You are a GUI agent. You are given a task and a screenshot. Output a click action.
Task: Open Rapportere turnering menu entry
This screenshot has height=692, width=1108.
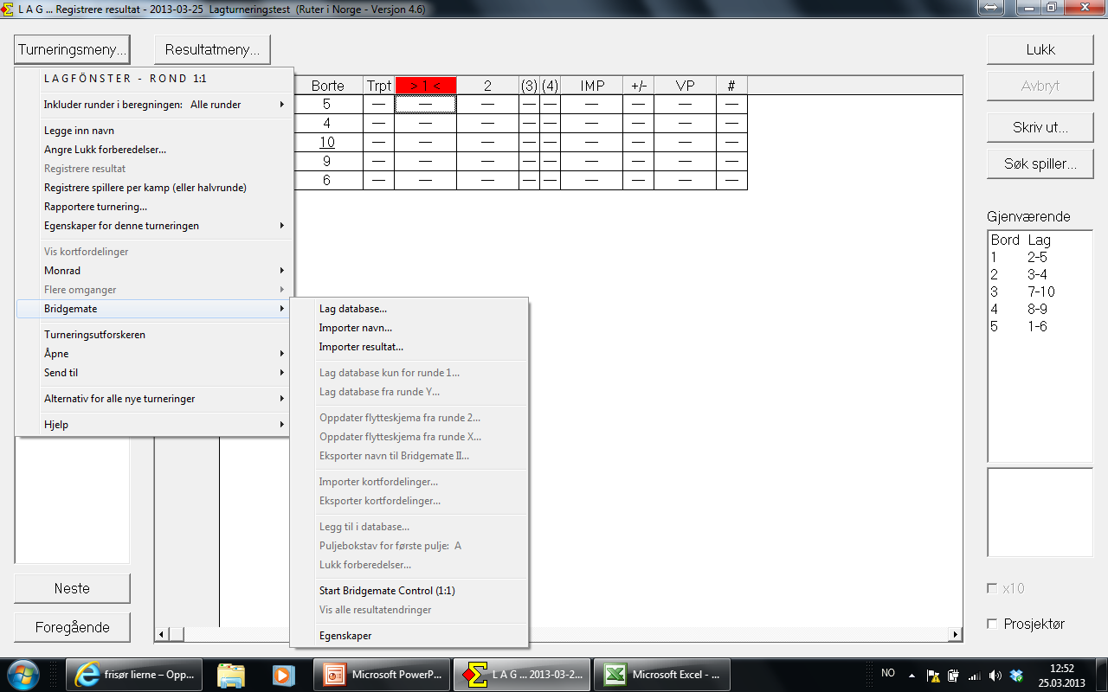pos(154,207)
